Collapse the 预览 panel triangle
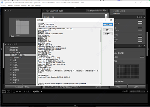 [6, 11]
